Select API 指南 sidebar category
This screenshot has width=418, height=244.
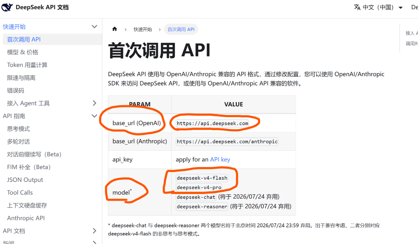point(14,116)
